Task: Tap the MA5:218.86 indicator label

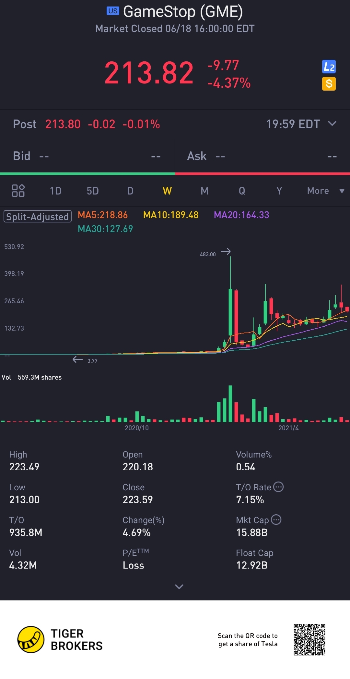Action: point(103,215)
